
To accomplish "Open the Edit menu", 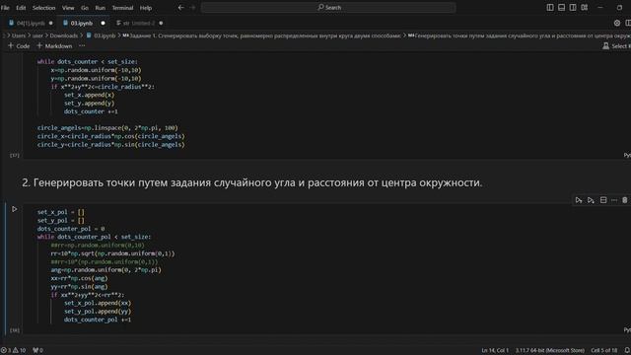I will [21, 8].
